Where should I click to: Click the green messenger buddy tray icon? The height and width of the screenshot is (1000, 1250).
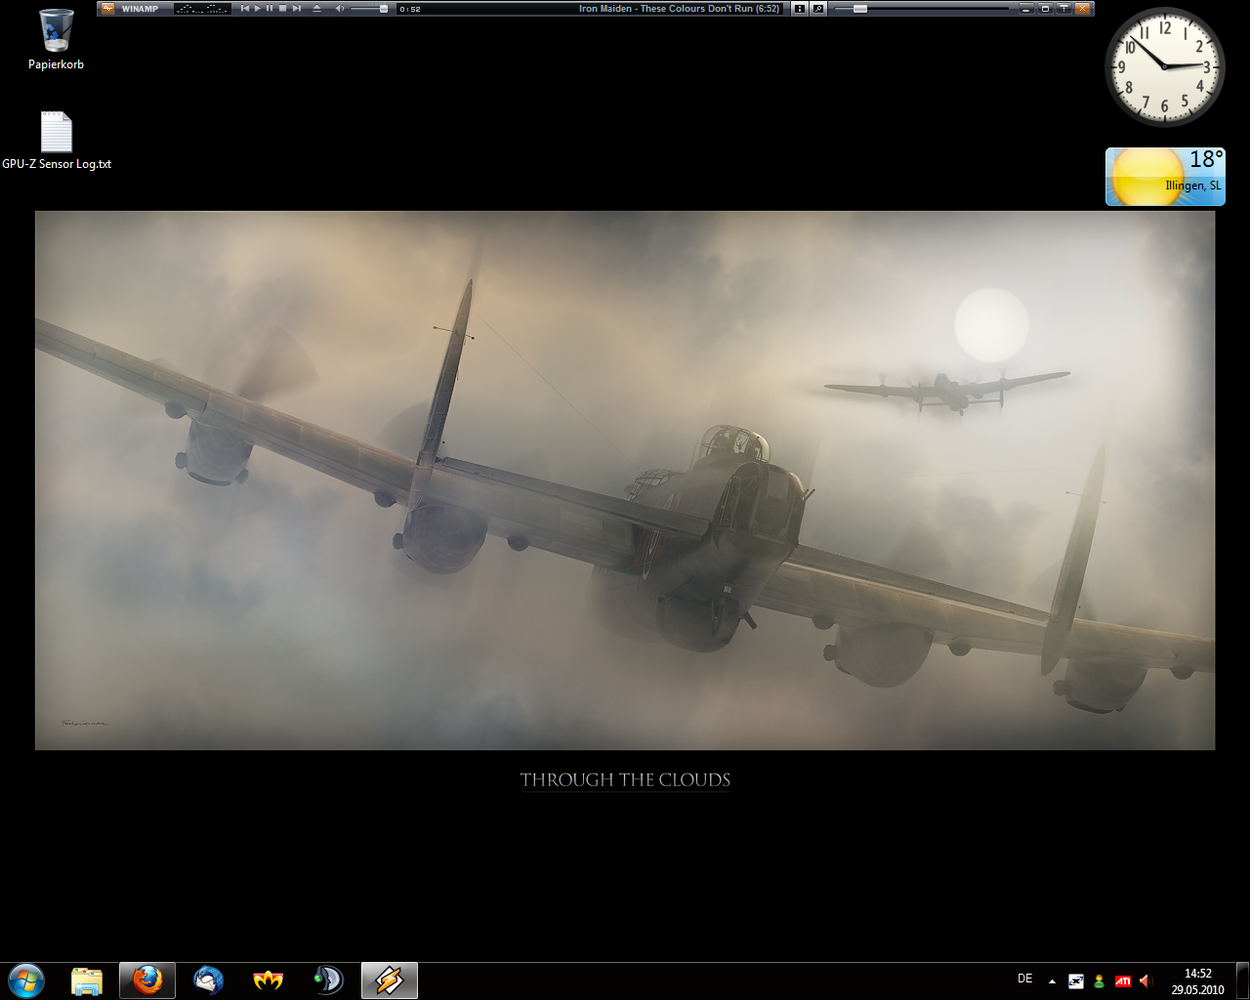coord(1100,981)
